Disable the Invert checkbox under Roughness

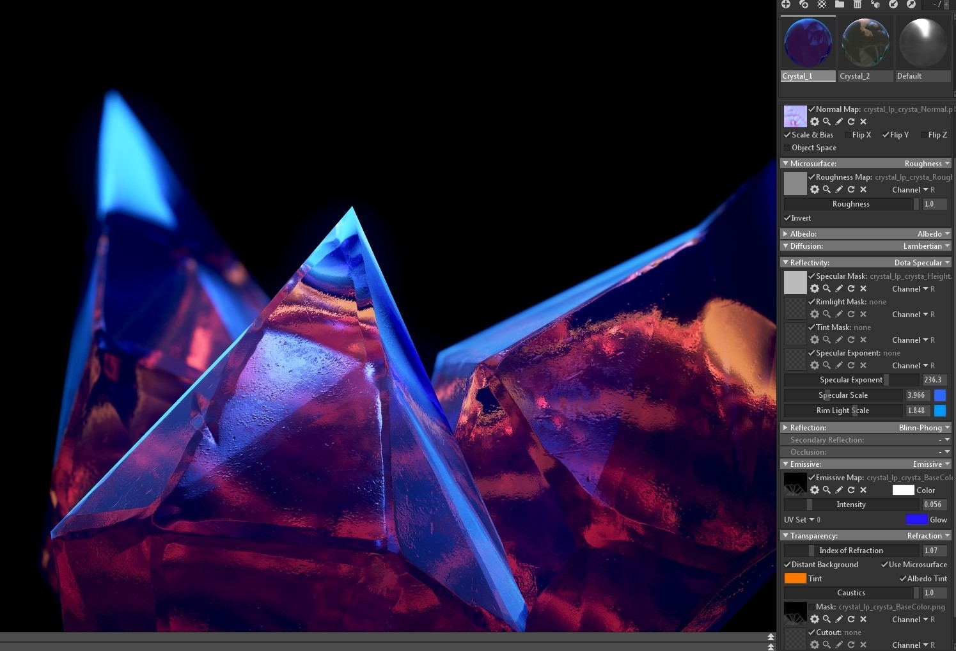pyautogui.click(x=787, y=218)
